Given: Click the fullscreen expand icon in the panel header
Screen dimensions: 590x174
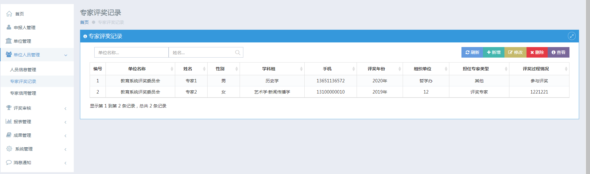Looking at the screenshot, I should pyautogui.click(x=572, y=36).
